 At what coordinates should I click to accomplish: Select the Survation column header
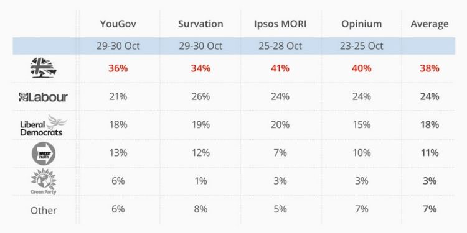[x=200, y=24]
